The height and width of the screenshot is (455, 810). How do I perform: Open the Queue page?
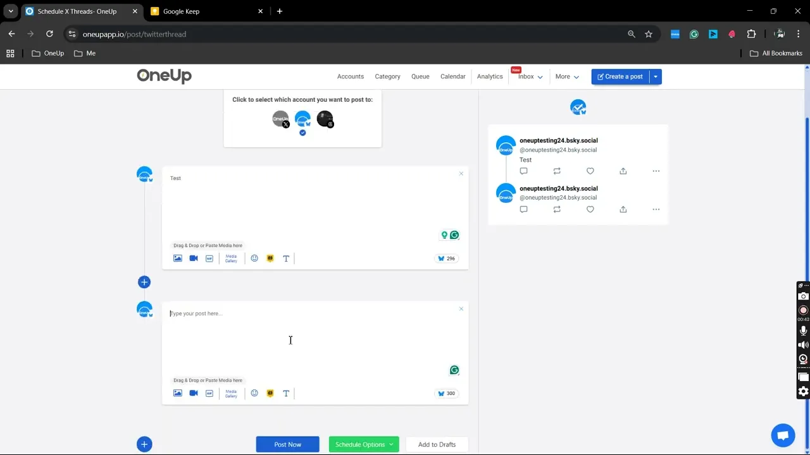click(x=420, y=76)
